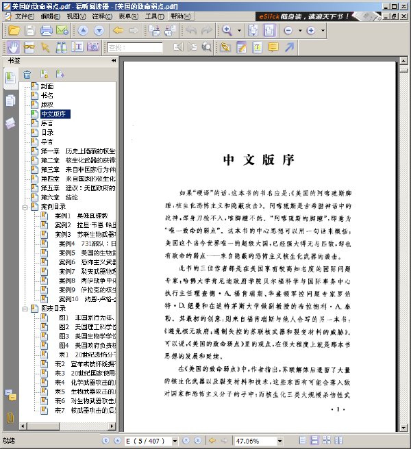
Task: Click the document vertical scrollbar down arrow
Action: point(403,428)
